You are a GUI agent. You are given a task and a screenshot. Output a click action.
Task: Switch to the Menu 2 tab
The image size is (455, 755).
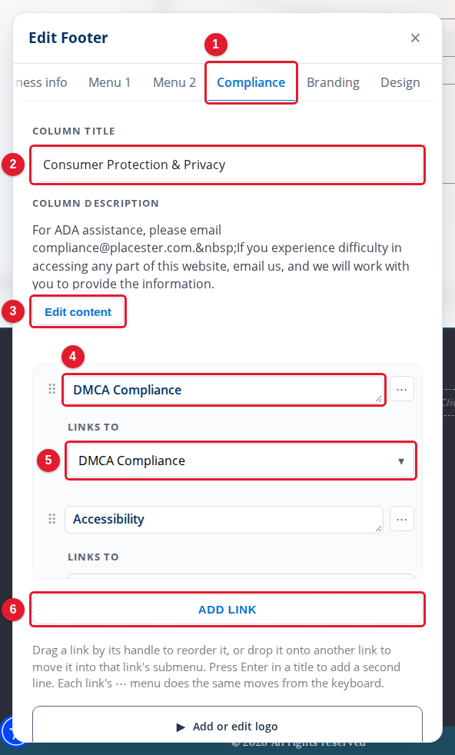click(x=174, y=82)
